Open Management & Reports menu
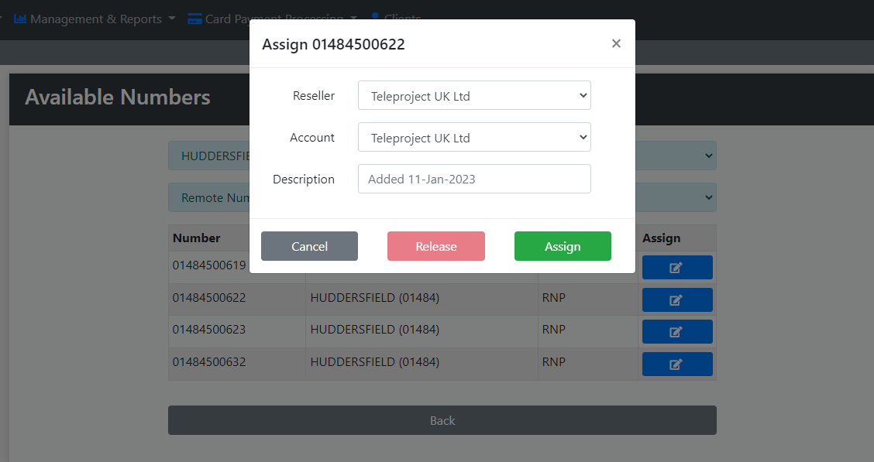 tap(95, 19)
